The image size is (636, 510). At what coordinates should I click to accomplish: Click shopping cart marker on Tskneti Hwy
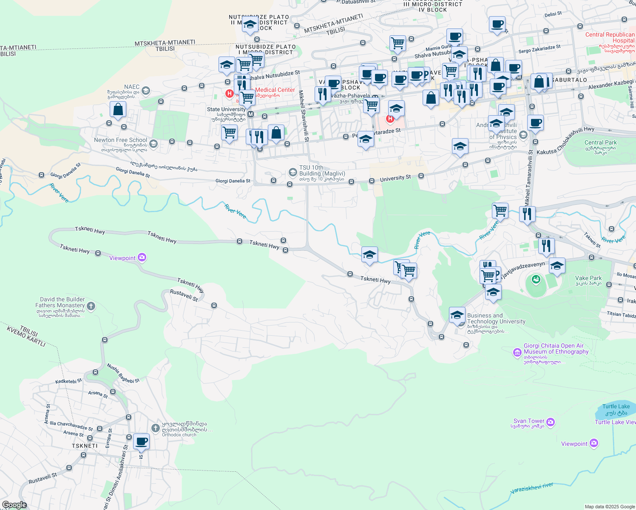(409, 271)
